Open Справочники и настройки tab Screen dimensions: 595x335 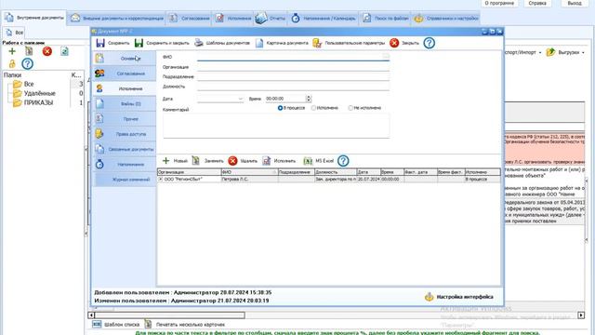pyautogui.click(x=446, y=18)
